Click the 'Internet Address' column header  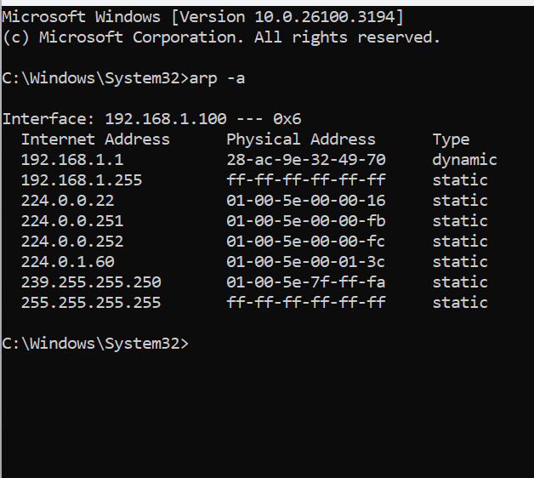pos(95,139)
